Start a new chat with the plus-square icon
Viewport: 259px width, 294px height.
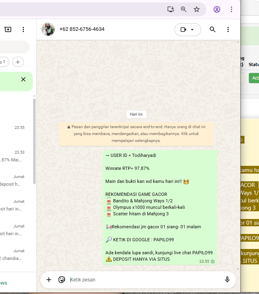[x=8, y=30]
